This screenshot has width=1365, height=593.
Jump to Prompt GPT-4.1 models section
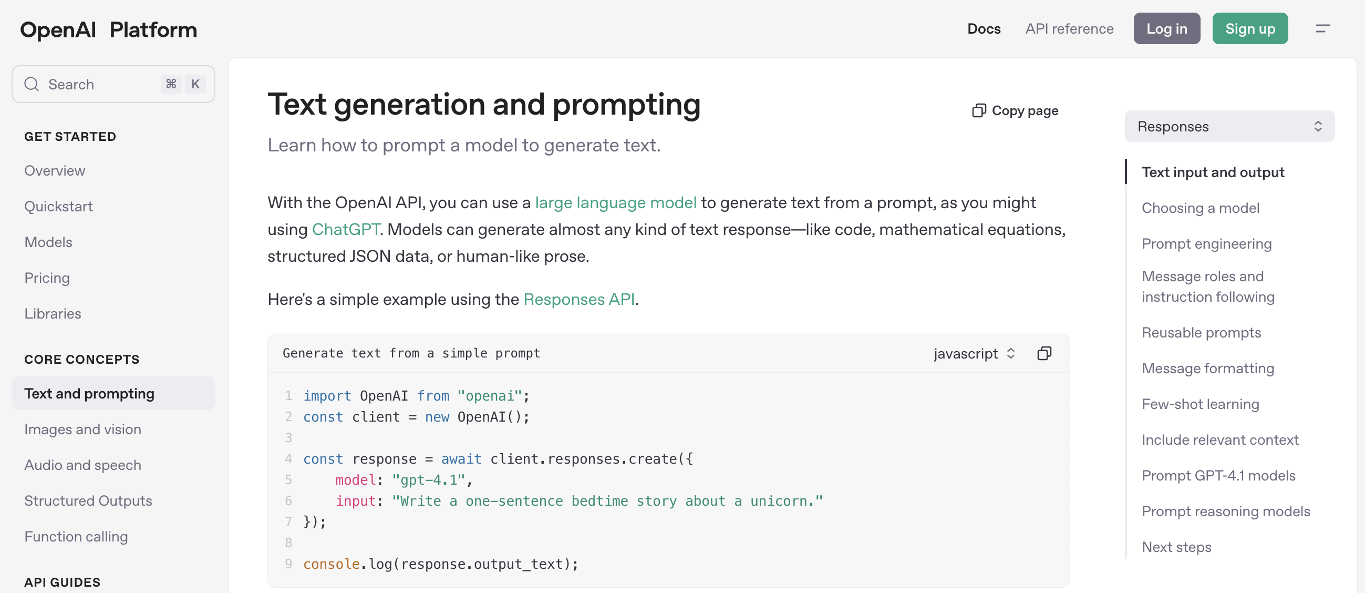tap(1218, 476)
